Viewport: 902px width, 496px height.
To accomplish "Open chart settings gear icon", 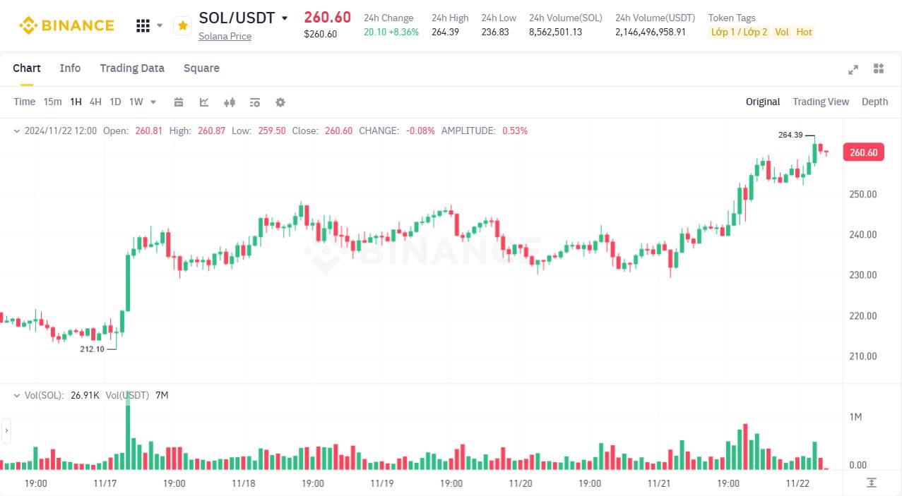I will click(x=280, y=102).
